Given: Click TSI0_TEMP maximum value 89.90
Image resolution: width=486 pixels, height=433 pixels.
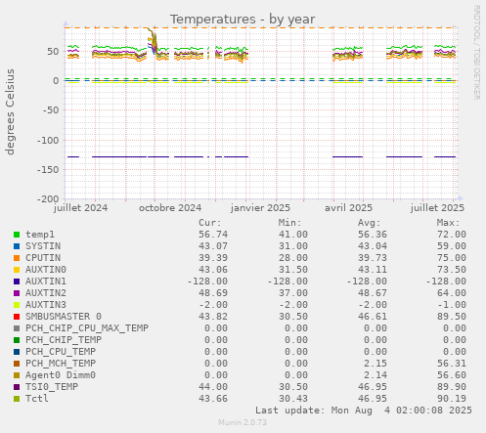Looking at the screenshot, I should tap(452, 387).
